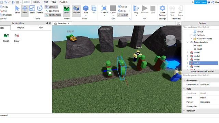Open the UI insert tool

[x=93, y=10]
